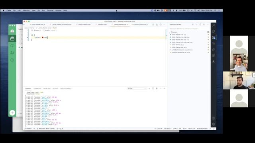Select the sites icon in the Local sidebar
The height and width of the screenshot is (143, 255).
point(12,39)
